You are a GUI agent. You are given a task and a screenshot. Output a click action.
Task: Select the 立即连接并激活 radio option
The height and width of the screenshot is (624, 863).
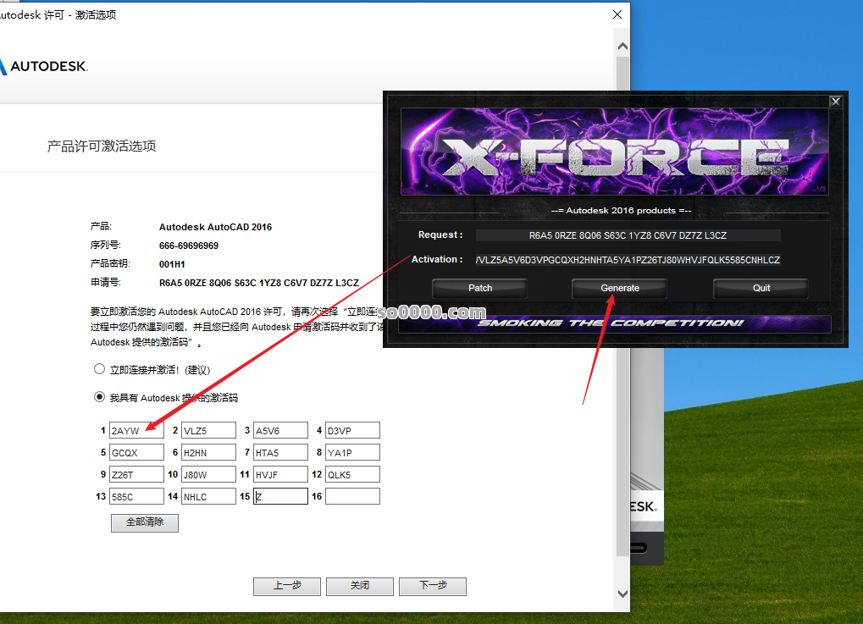[x=100, y=370]
